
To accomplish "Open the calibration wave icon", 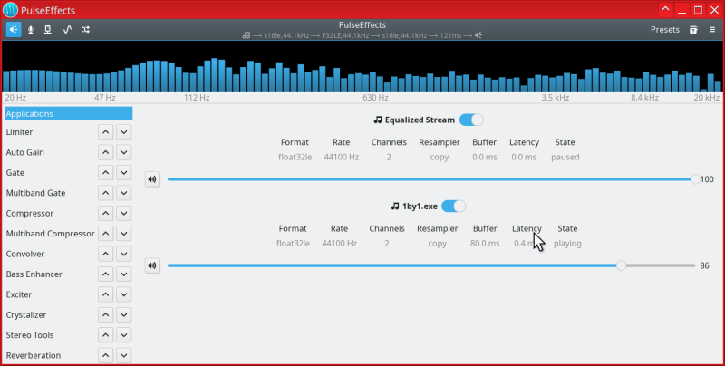I will click(67, 30).
